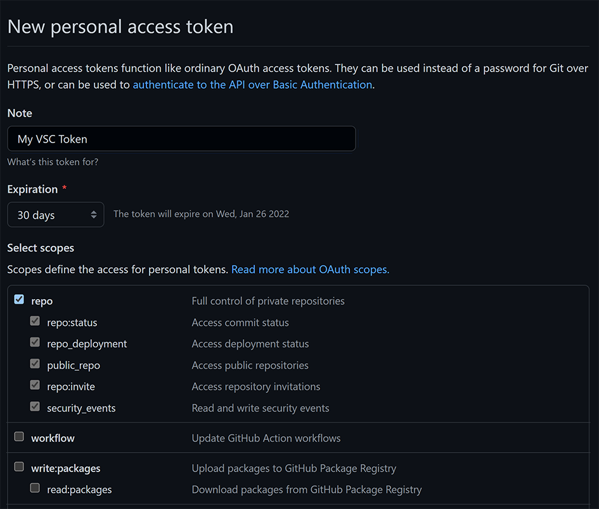The width and height of the screenshot is (599, 509).
Task: Toggle the repo:invite checkbox
Action: coord(35,385)
